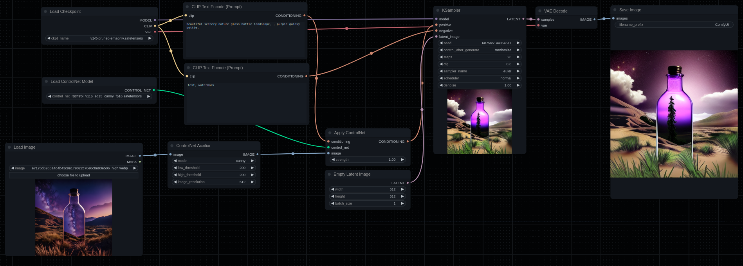Collapse the Load ControlNet Model node dot
Image resolution: width=743 pixels, height=266 pixels.
click(47, 81)
